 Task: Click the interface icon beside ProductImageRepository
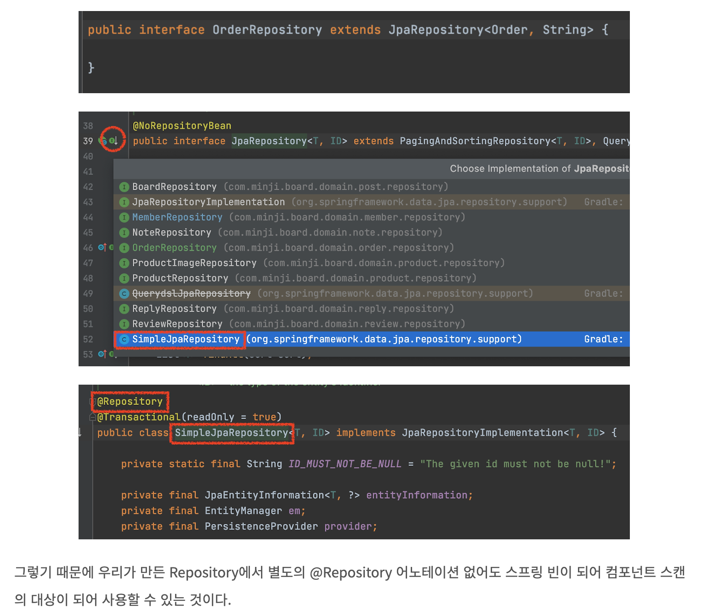pyautogui.click(x=124, y=263)
